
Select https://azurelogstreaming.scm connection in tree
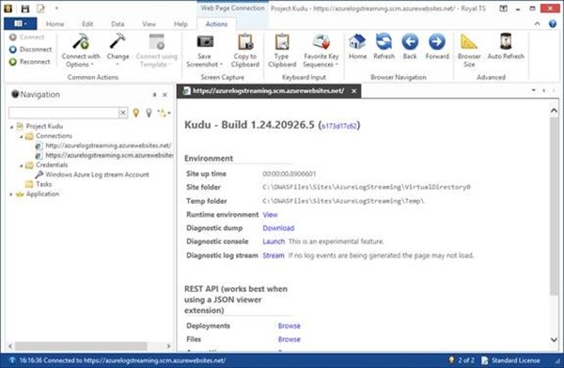[104, 155]
